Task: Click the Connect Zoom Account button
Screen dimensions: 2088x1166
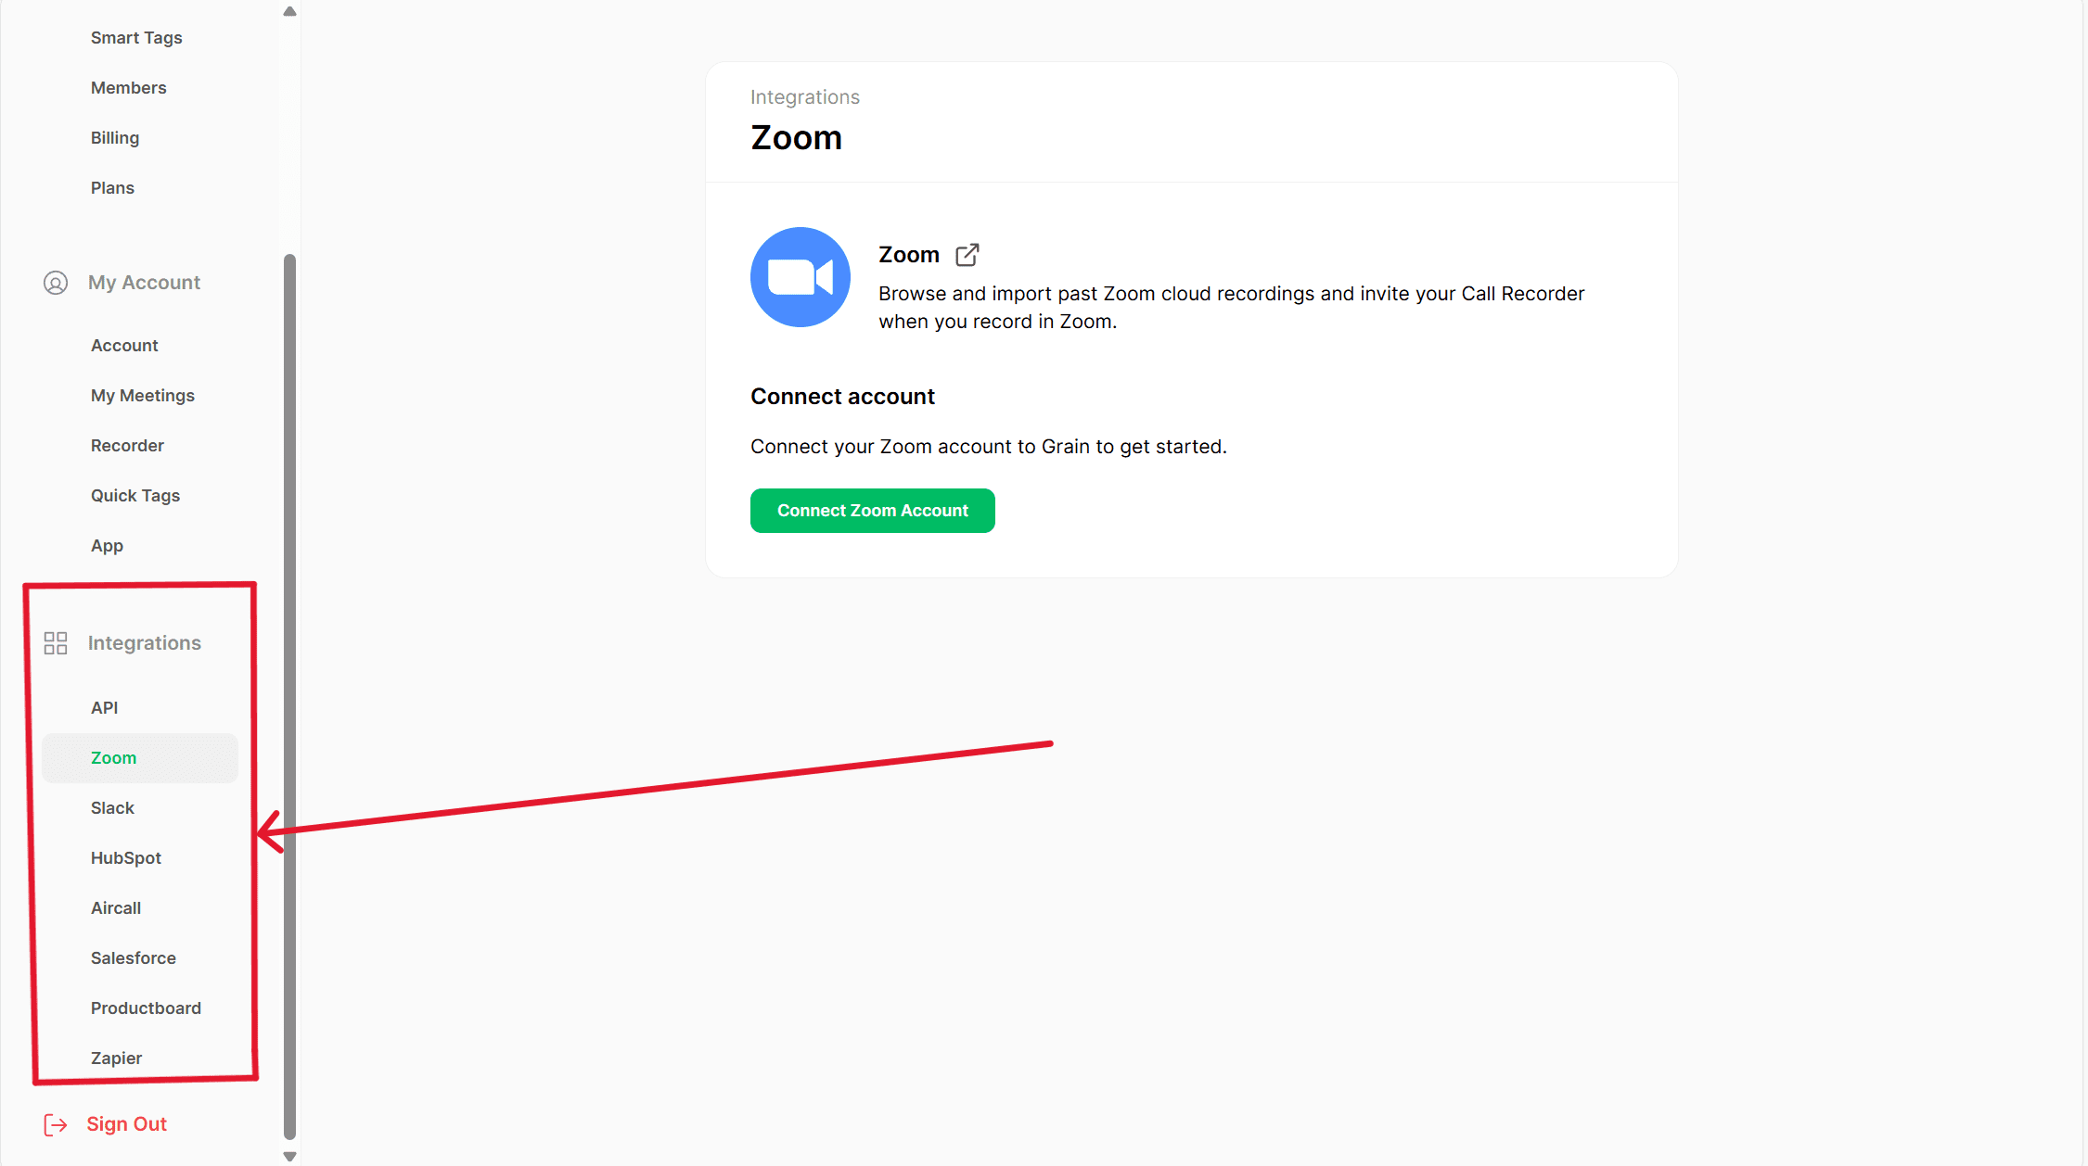Action: [870, 510]
